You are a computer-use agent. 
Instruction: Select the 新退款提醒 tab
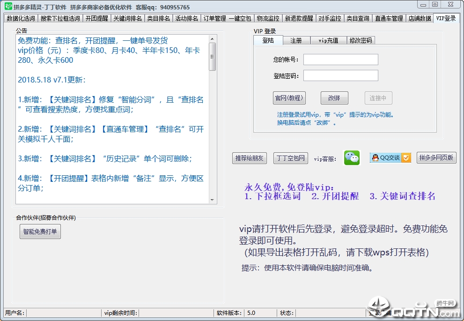coord(299,18)
